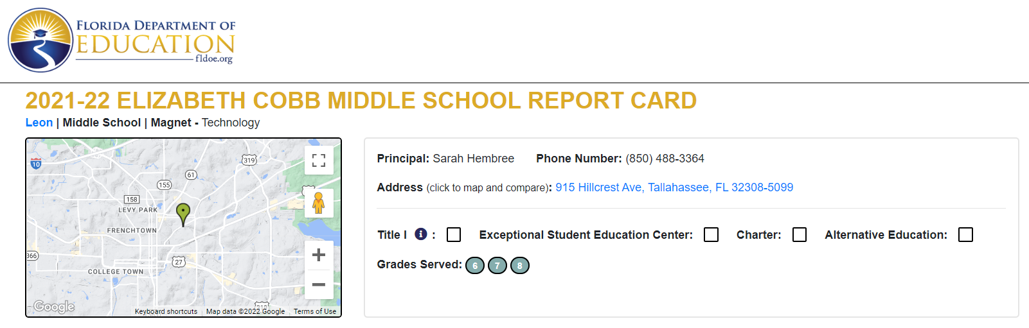This screenshot has width=1029, height=328.
Task: Click the Frenchtown area on the map
Action: 132,230
